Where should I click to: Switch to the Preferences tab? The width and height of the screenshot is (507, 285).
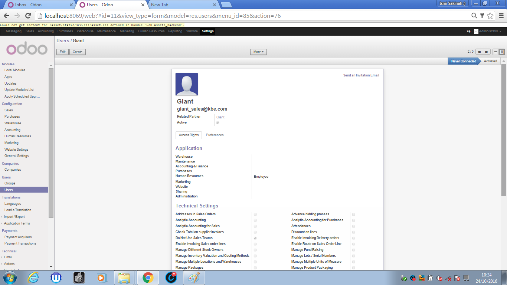coord(215,135)
